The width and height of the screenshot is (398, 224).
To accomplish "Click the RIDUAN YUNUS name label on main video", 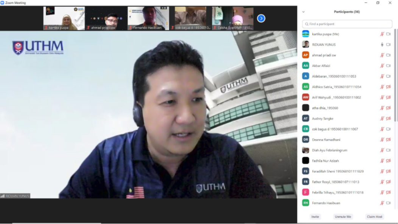I will tap(15, 196).
